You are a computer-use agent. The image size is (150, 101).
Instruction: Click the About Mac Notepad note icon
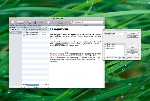(24, 29)
